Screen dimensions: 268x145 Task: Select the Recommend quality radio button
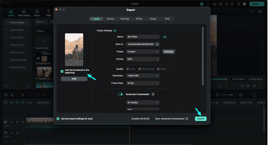pos(140,69)
